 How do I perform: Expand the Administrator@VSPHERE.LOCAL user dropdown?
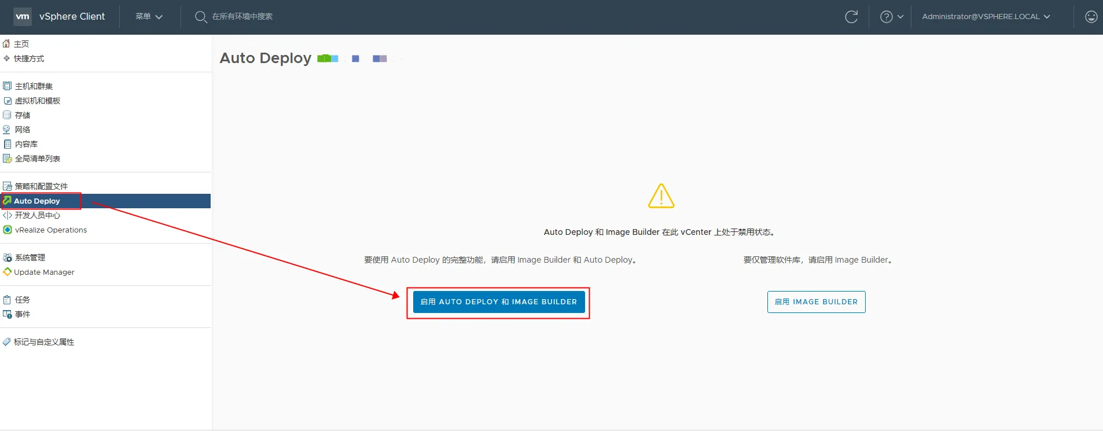coord(986,17)
